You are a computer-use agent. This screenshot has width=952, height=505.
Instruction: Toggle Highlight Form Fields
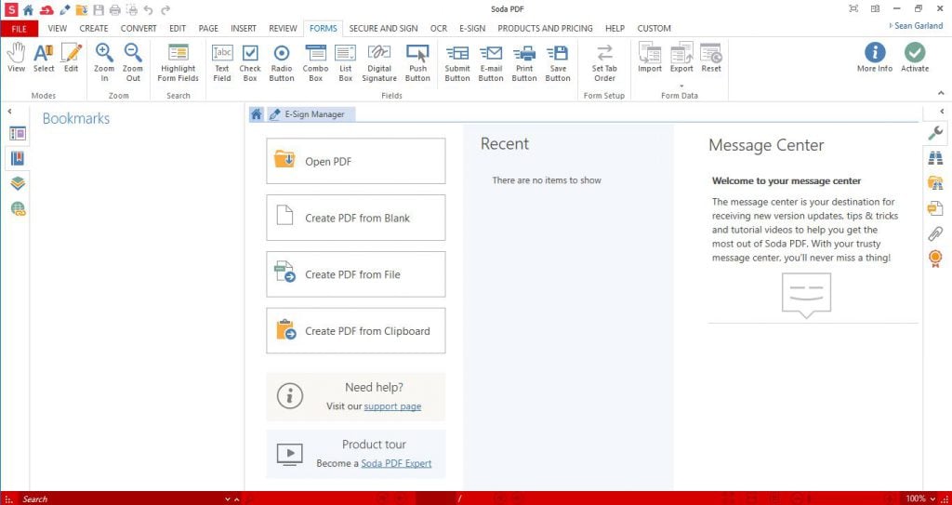(178, 62)
